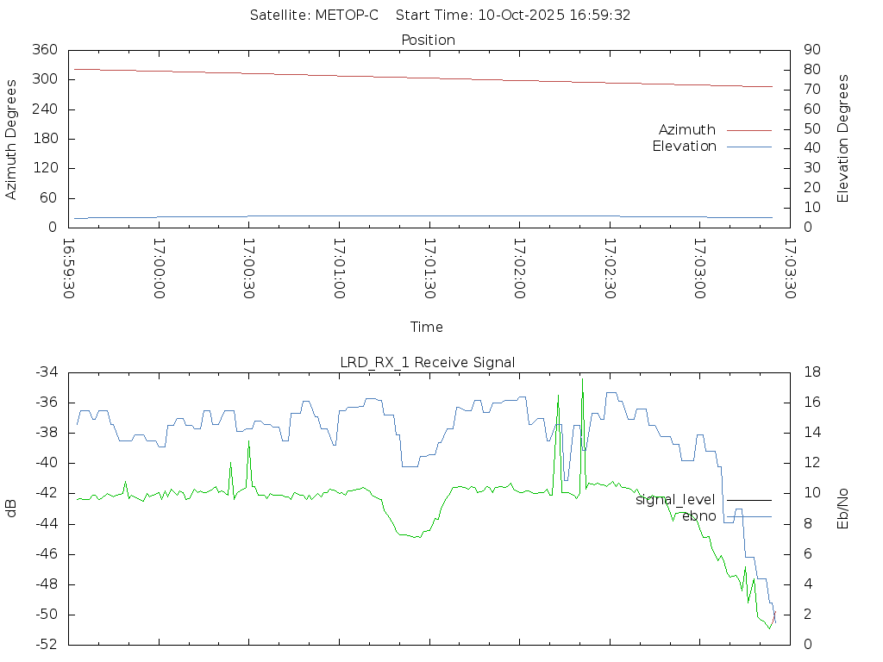
Task: Select the 17:00:00 time axis tick label
Action: click(159, 269)
